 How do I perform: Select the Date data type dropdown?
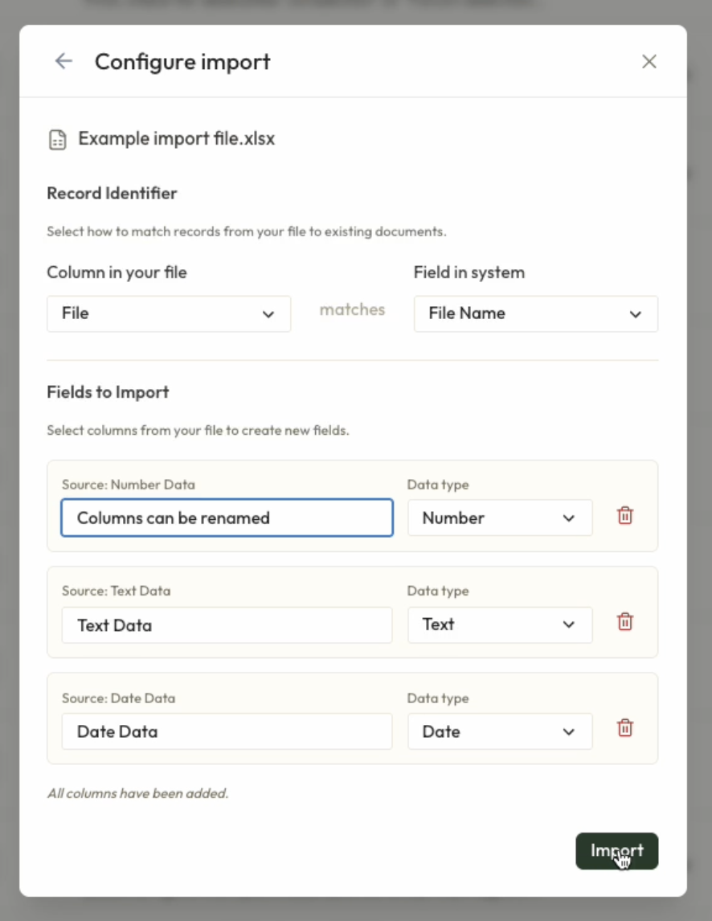point(499,731)
